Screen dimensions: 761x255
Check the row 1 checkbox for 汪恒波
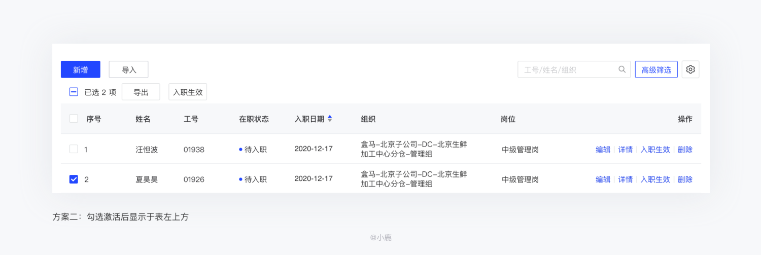pyautogui.click(x=74, y=149)
